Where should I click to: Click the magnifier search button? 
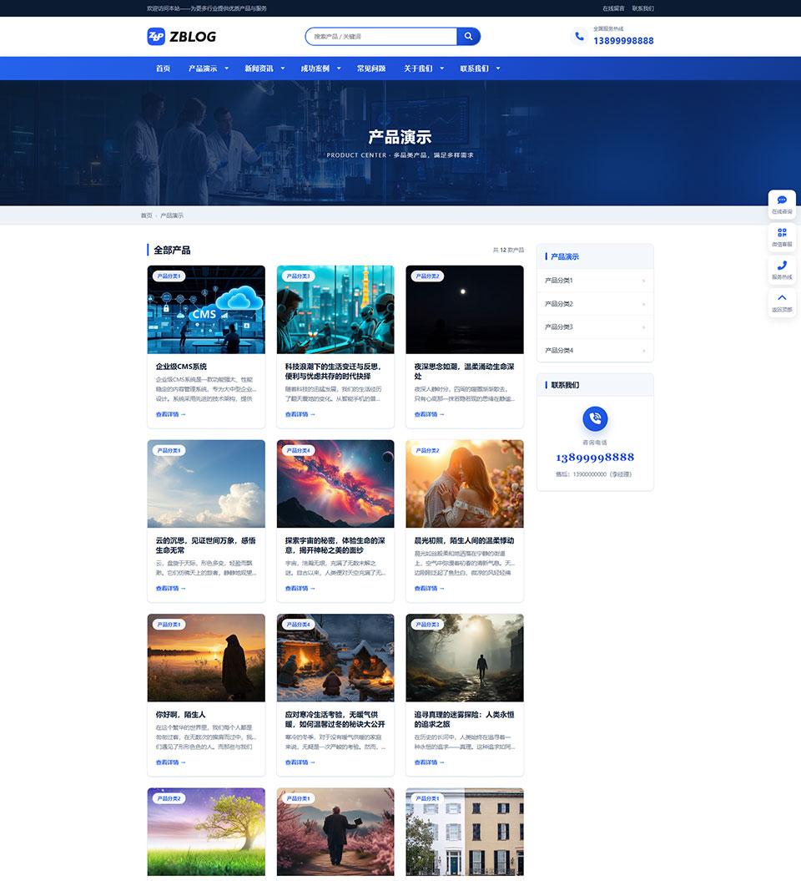click(468, 37)
